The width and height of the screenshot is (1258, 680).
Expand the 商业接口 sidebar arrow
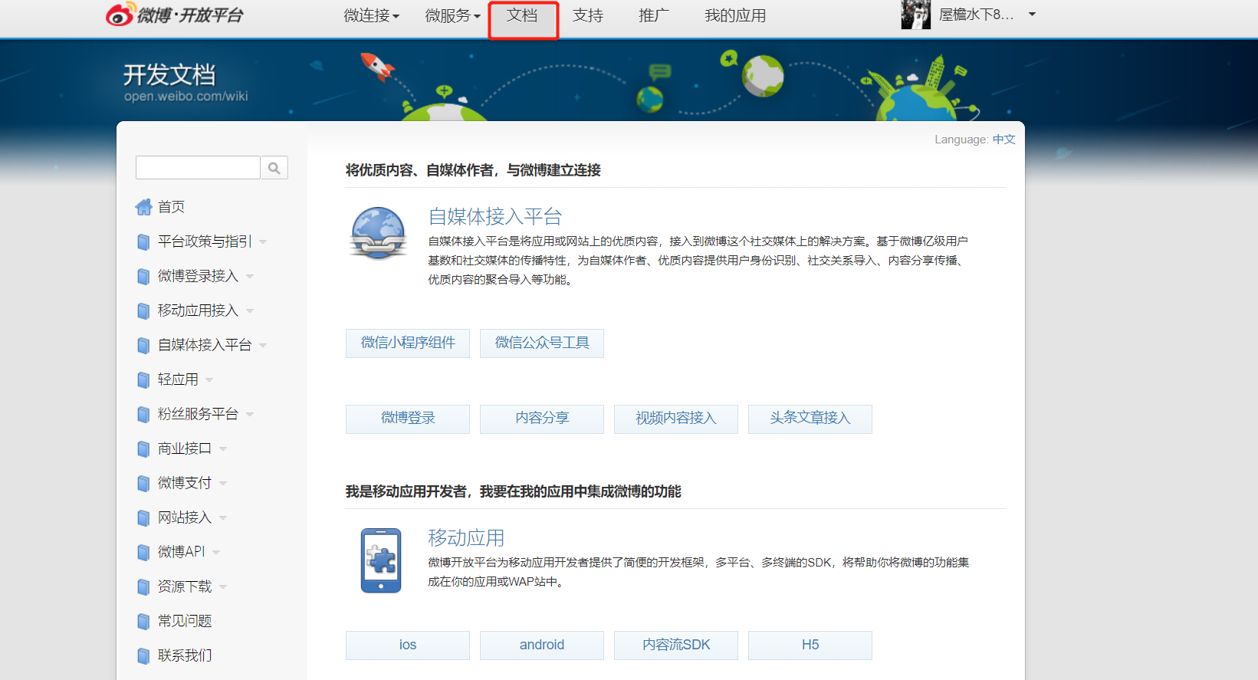point(223,449)
